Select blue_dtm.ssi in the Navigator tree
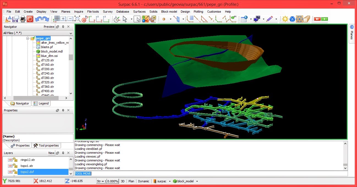 click(49, 56)
